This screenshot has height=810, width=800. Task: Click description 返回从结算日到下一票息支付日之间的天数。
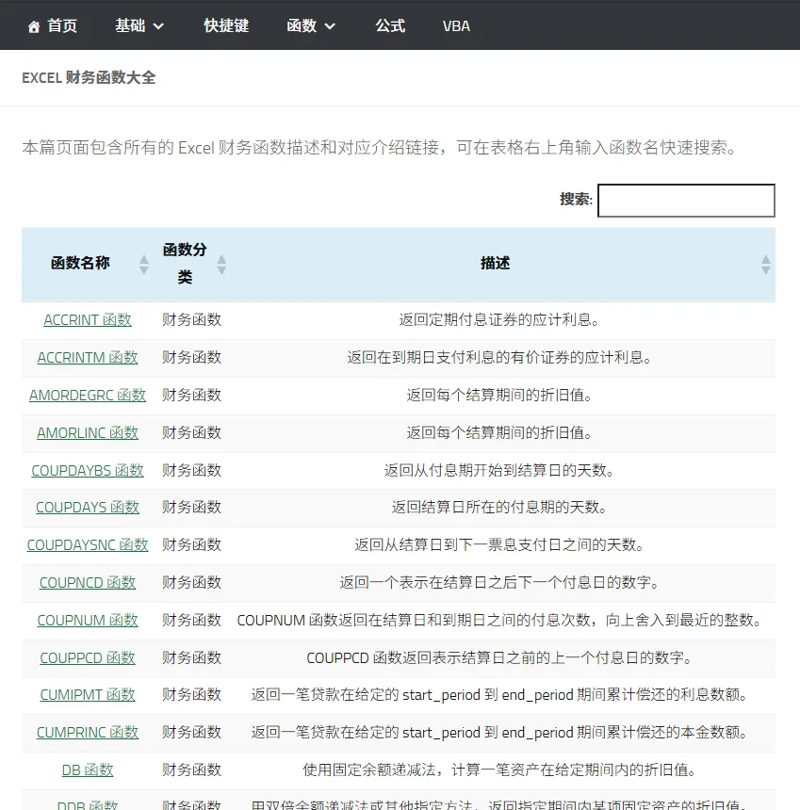pos(499,545)
